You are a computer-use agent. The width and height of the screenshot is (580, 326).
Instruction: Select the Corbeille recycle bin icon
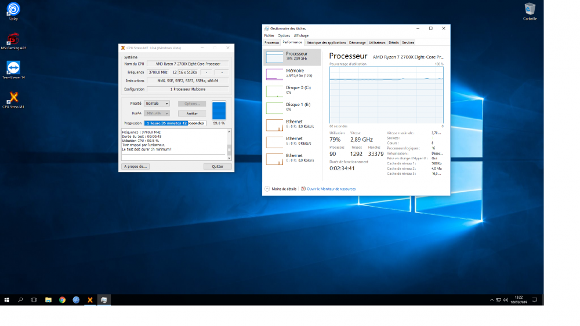pyautogui.click(x=530, y=9)
